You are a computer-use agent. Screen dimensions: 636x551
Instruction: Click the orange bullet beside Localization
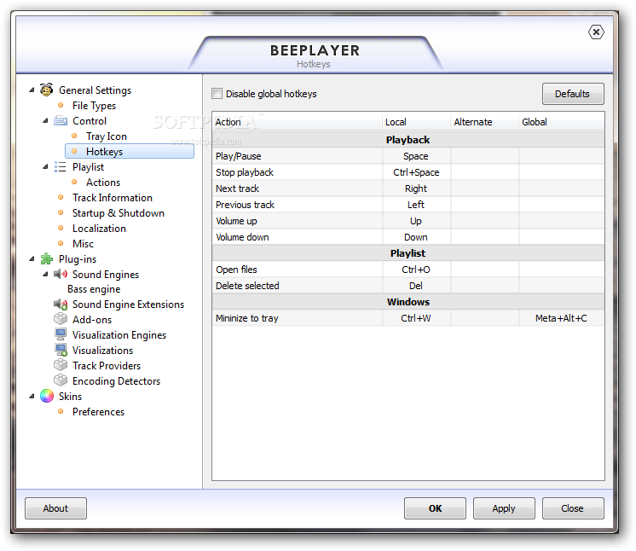point(61,228)
